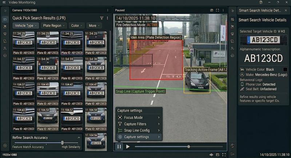Switch to the Smart Search Vehicle Det... tab

pos(260,11)
